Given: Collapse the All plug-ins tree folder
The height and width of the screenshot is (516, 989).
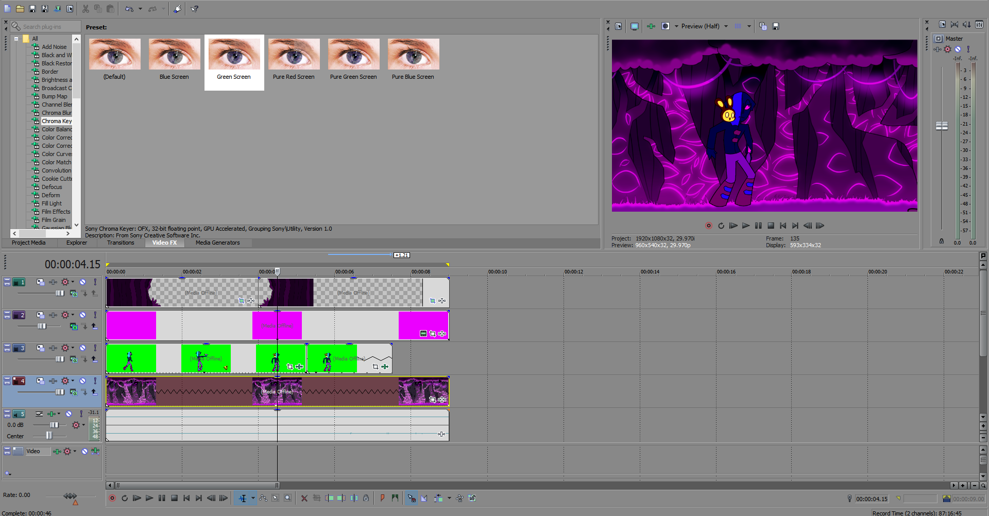Looking at the screenshot, I should pos(16,39).
